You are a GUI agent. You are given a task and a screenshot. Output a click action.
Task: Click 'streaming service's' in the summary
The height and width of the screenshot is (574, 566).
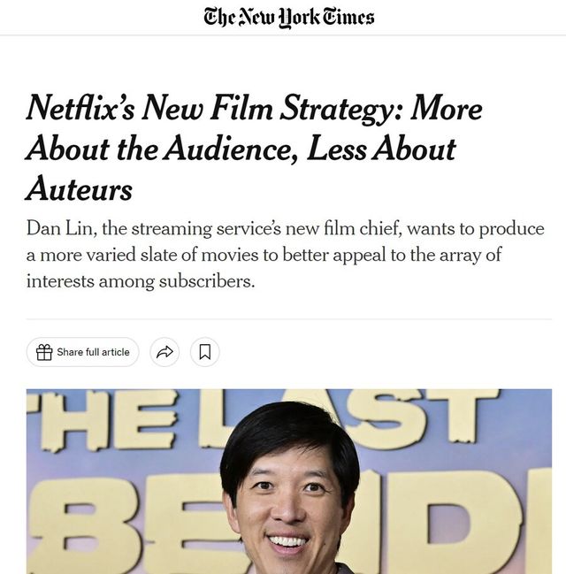tap(206, 229)
